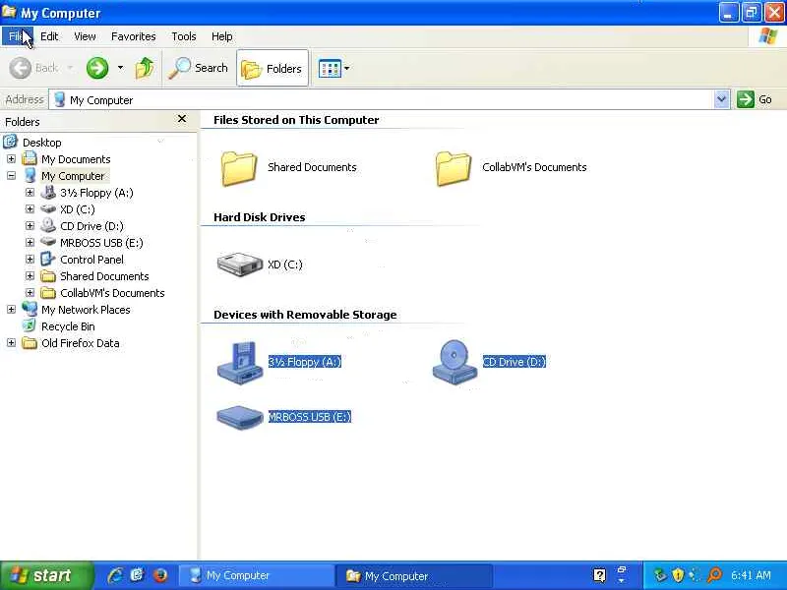
Task: Expand Shared Documents tree node
Action: pos(30,276)
